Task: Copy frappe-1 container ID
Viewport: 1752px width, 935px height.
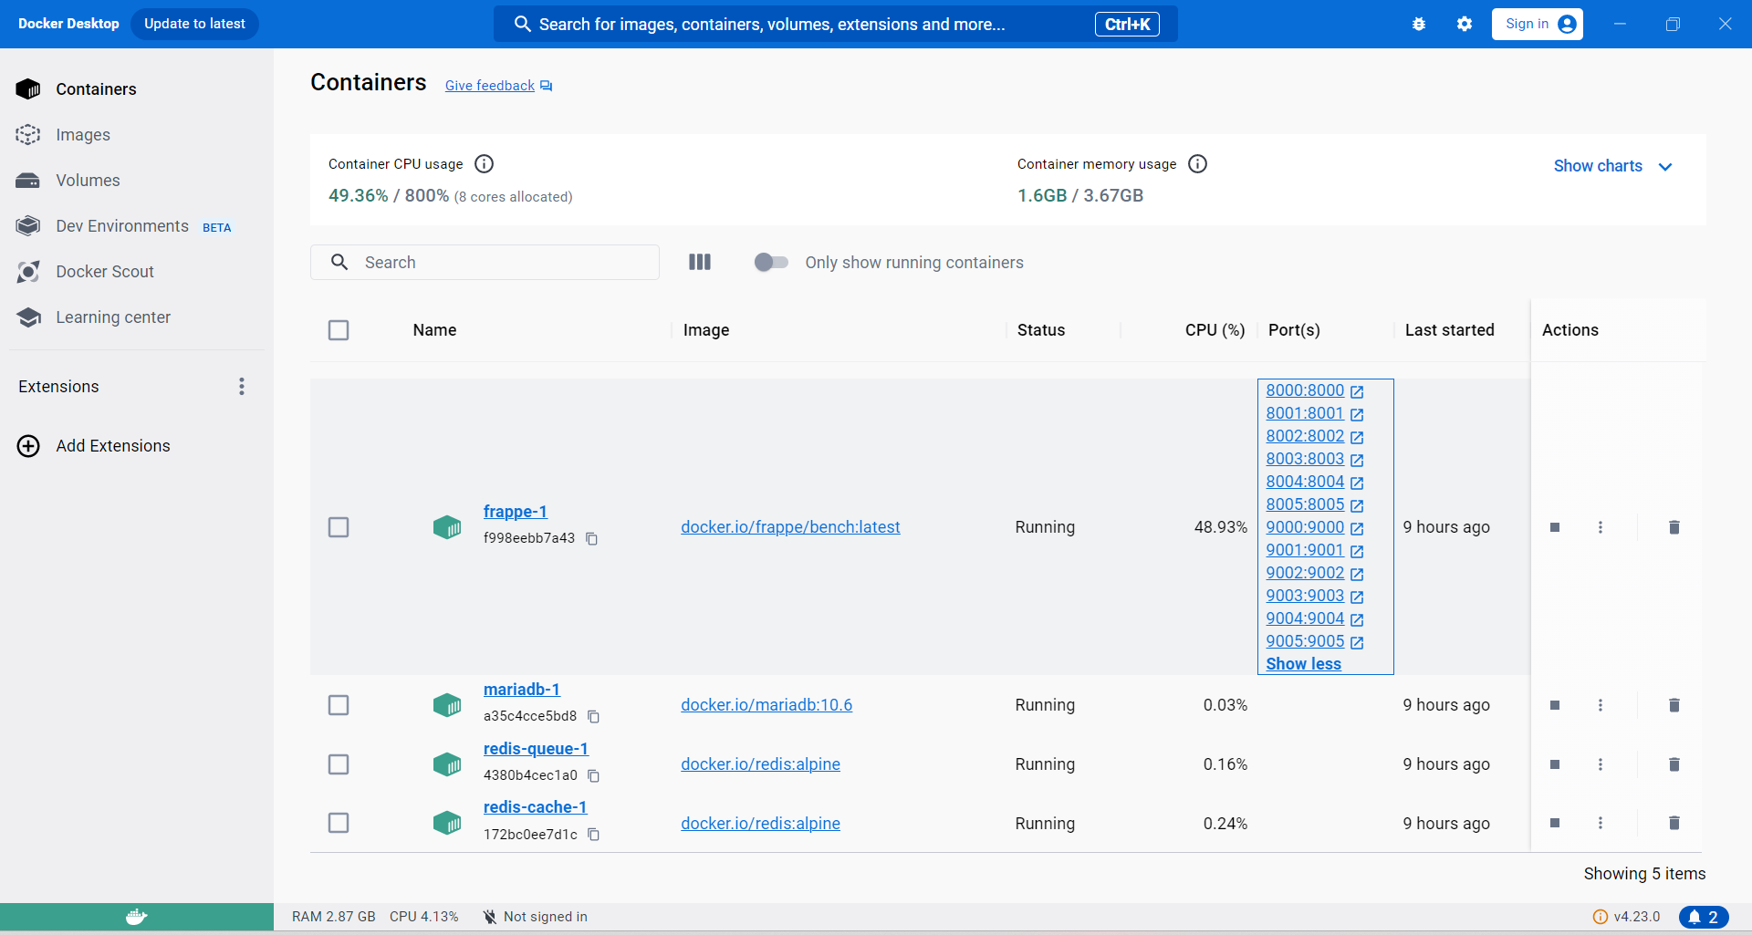Action: tap(591, 539)
